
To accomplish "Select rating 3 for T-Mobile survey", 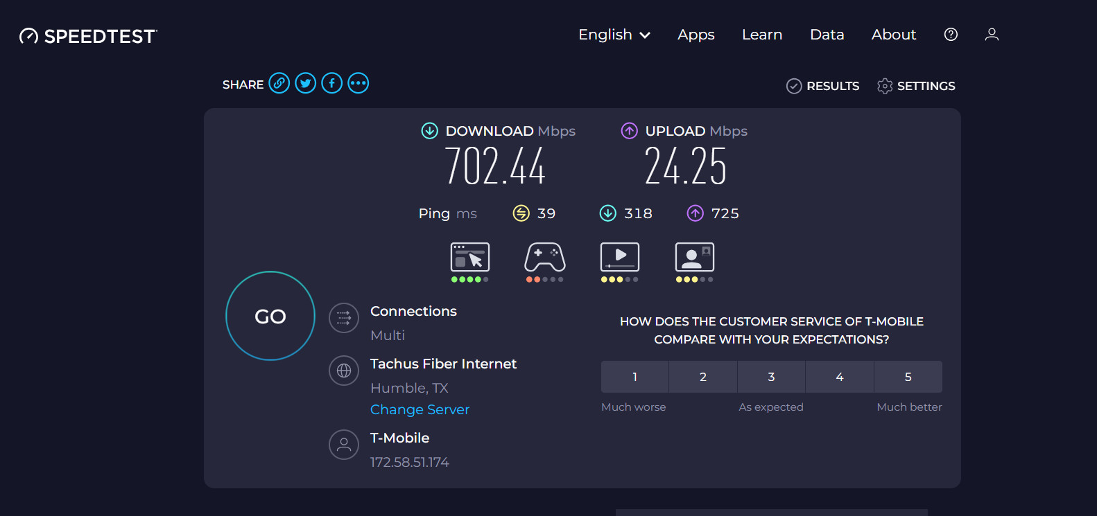I will click(771, 377).
